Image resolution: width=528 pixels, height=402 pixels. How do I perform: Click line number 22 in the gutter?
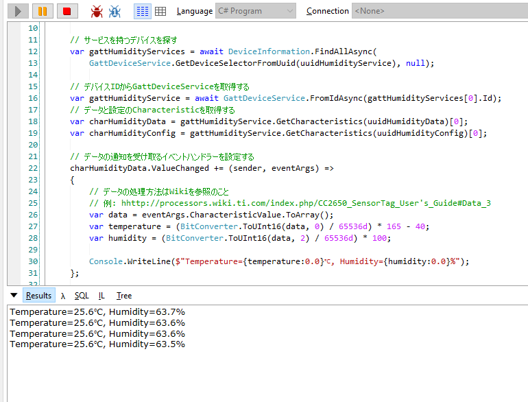click(33, 168)
